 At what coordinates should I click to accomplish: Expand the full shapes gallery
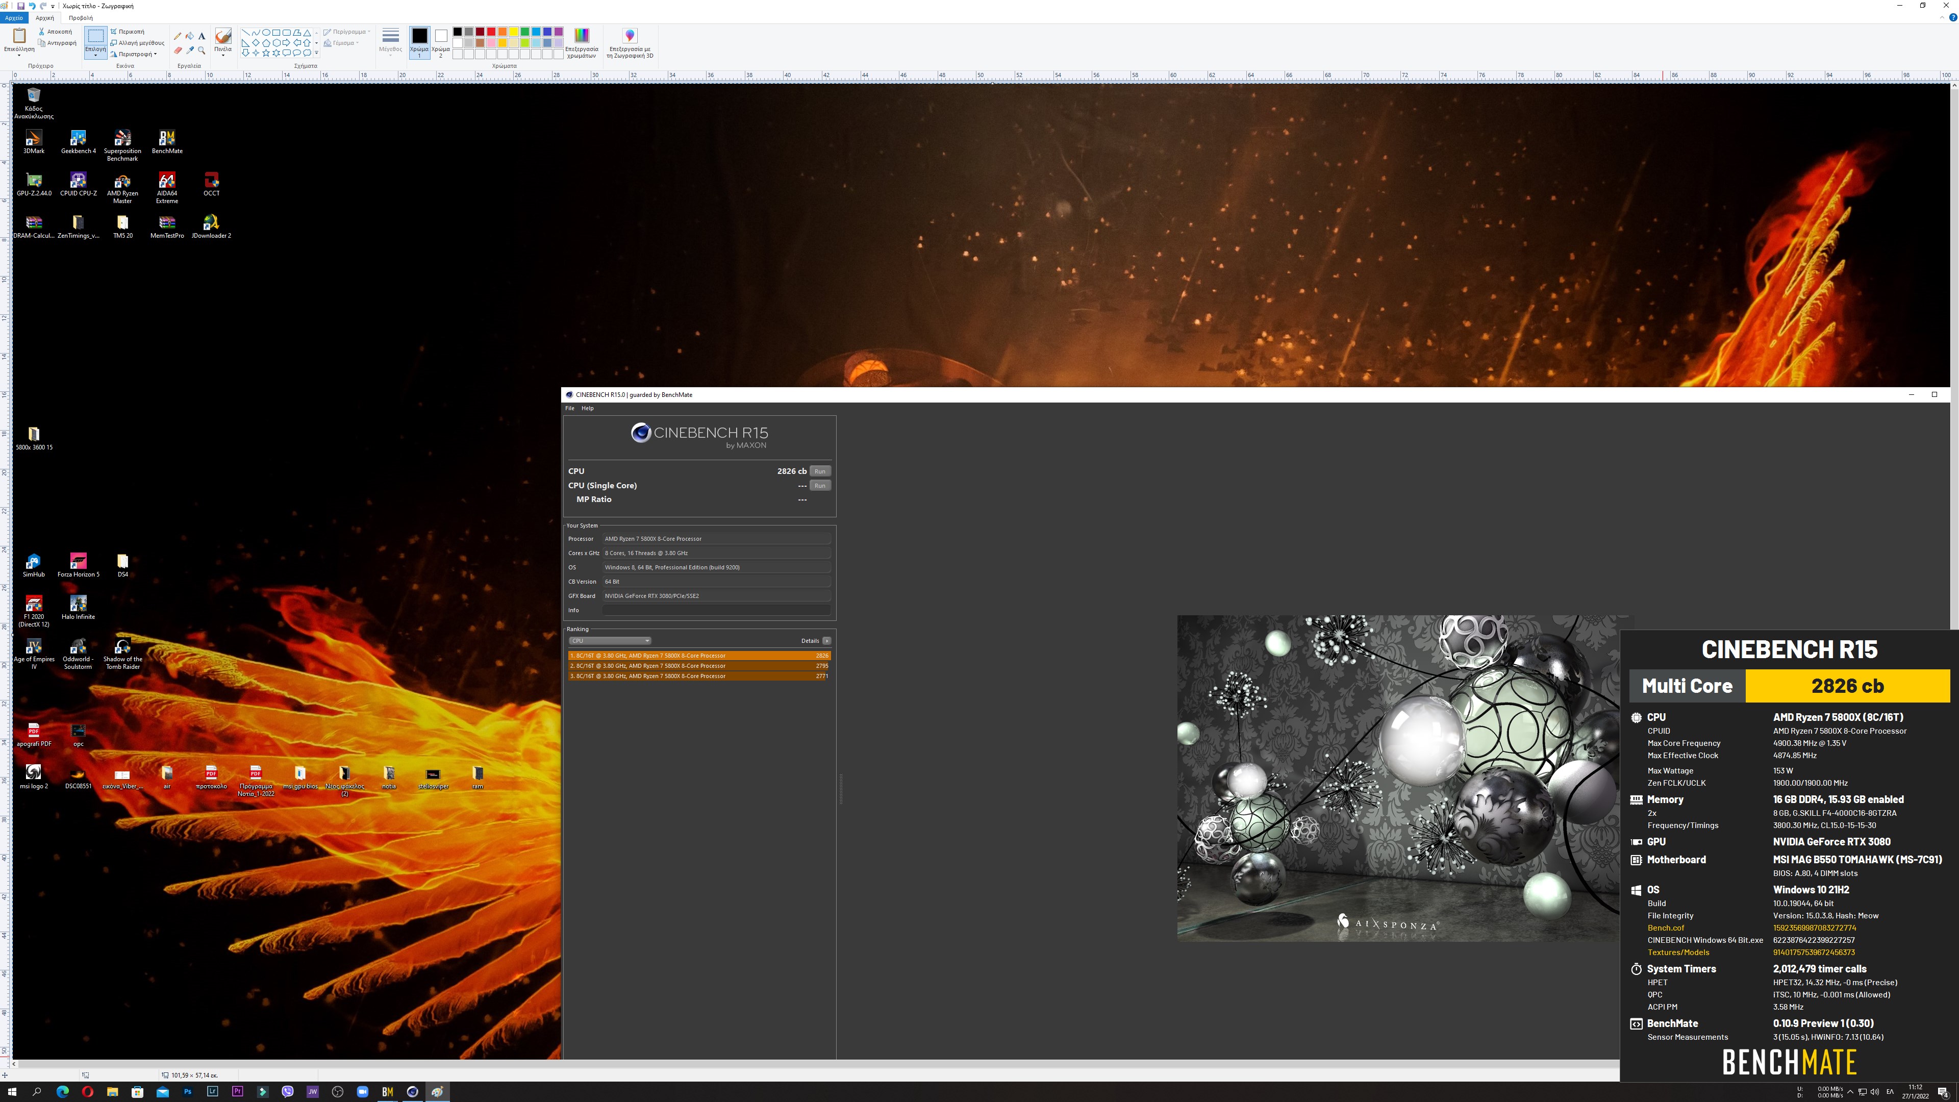coord(316,53)
